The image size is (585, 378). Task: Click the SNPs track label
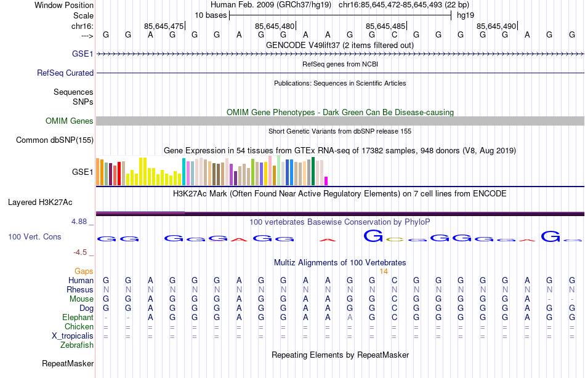pyautogui.click(x=83, y=102)
